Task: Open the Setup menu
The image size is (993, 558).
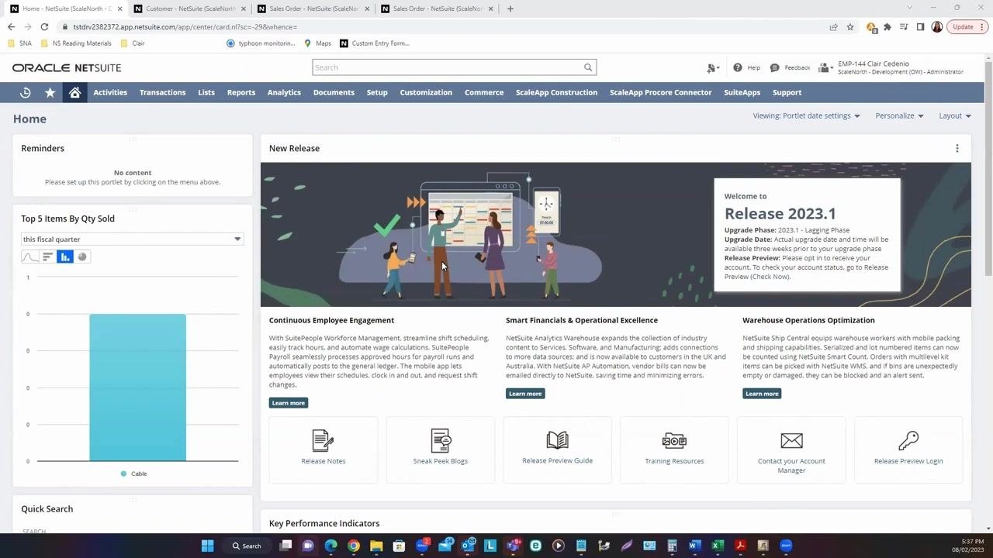Action: point(377,92)
